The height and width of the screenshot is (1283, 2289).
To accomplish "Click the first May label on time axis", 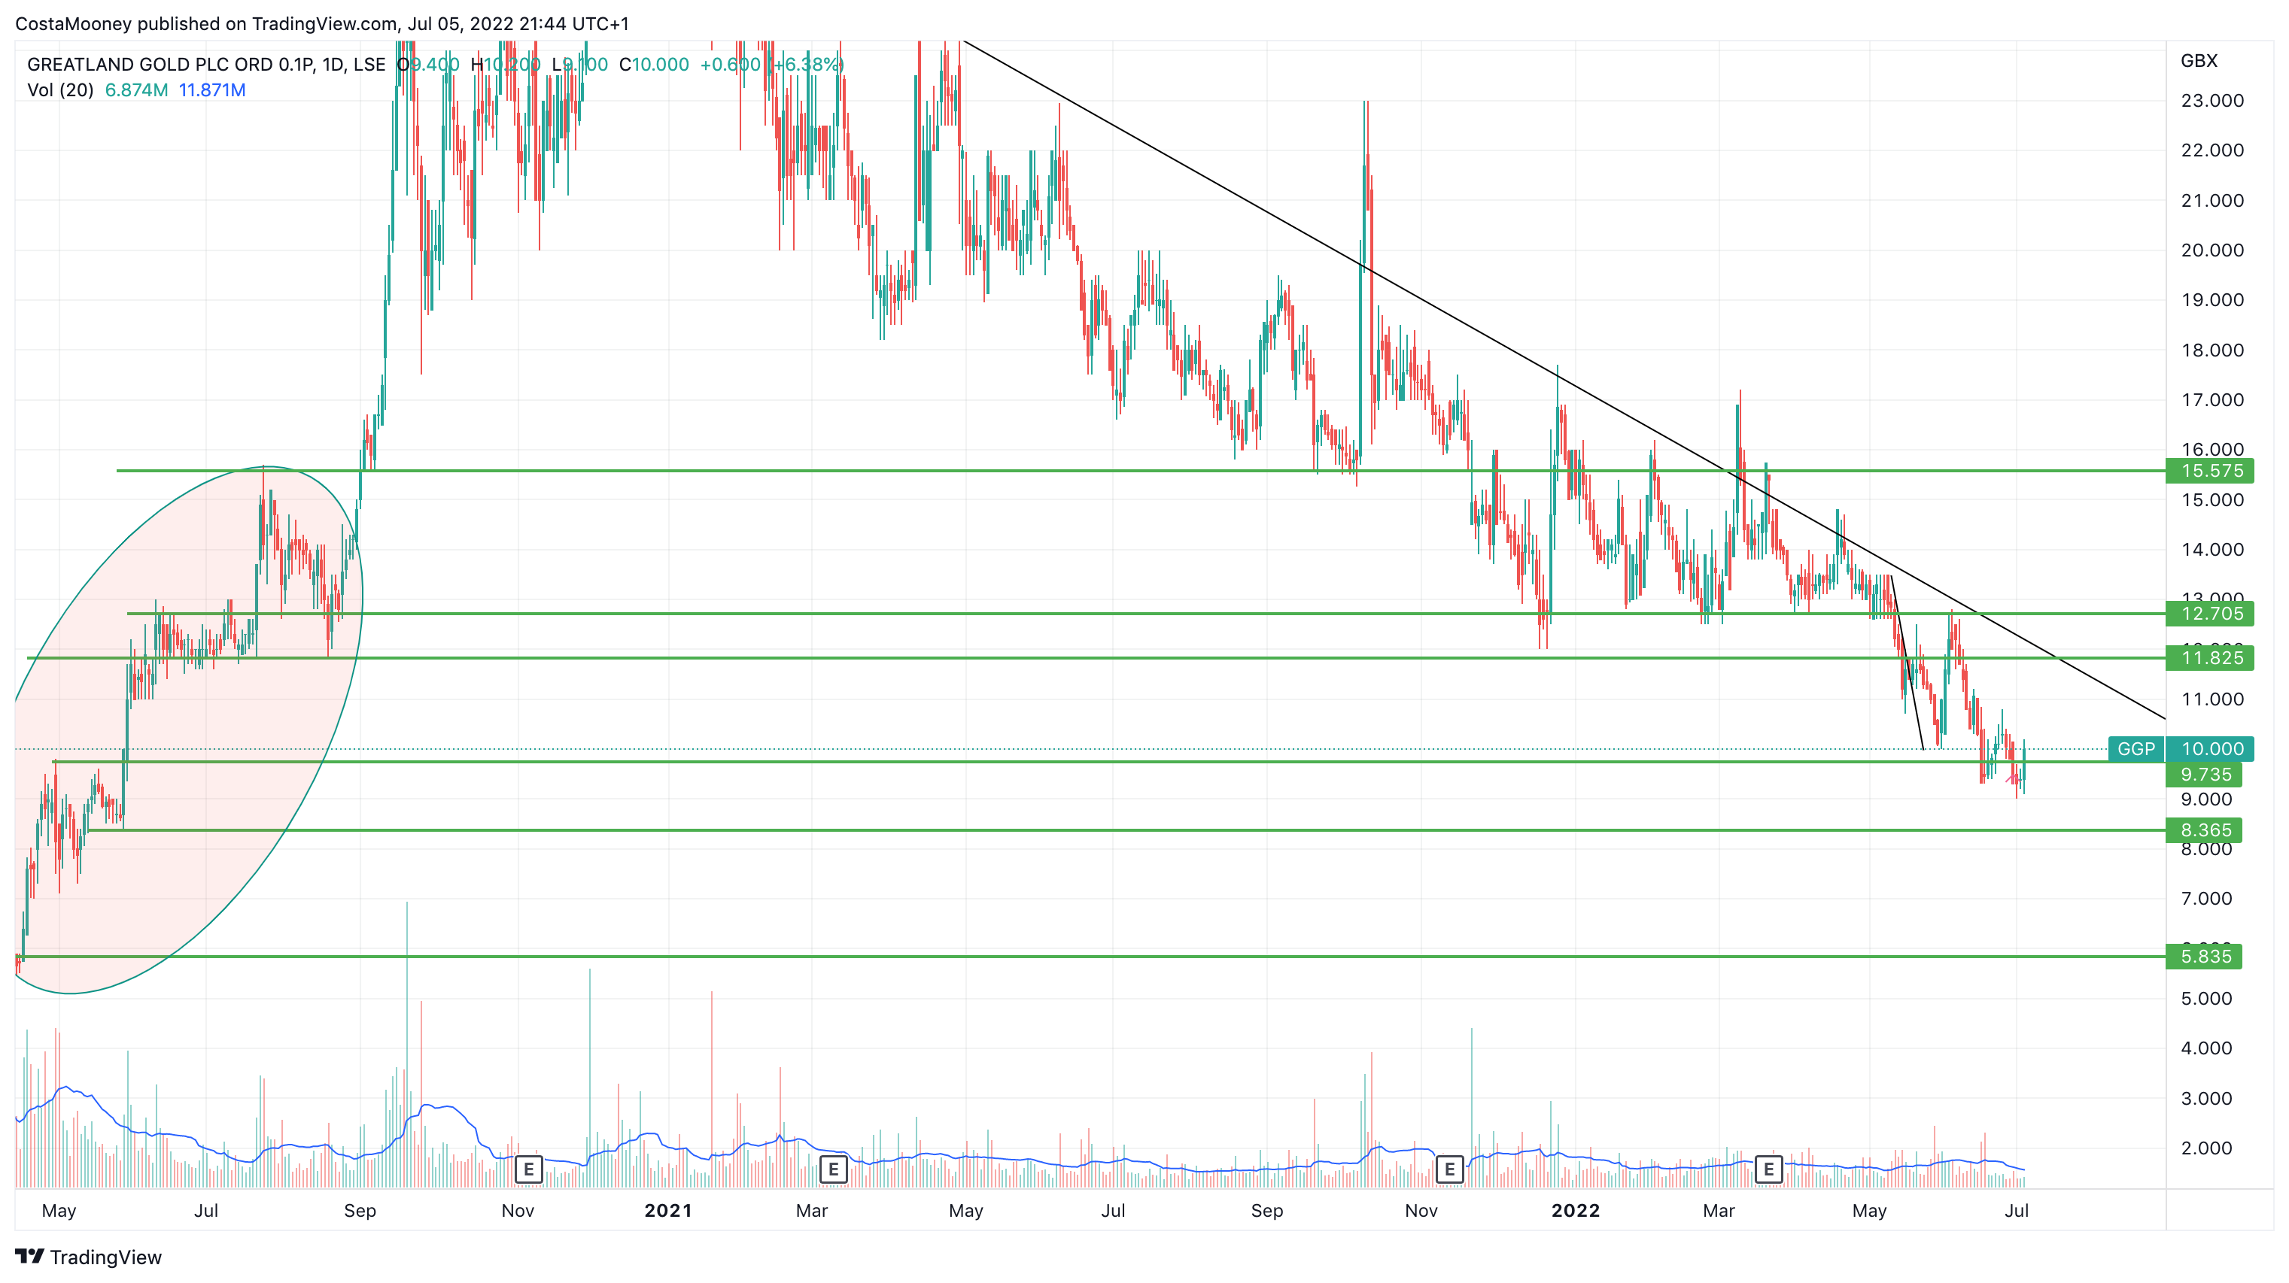I will (x=59, y=1210).
